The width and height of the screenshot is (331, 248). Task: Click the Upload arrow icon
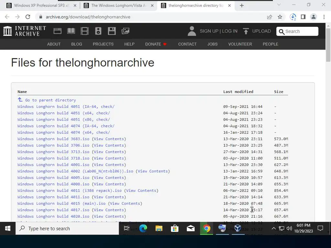pos(246,31)
